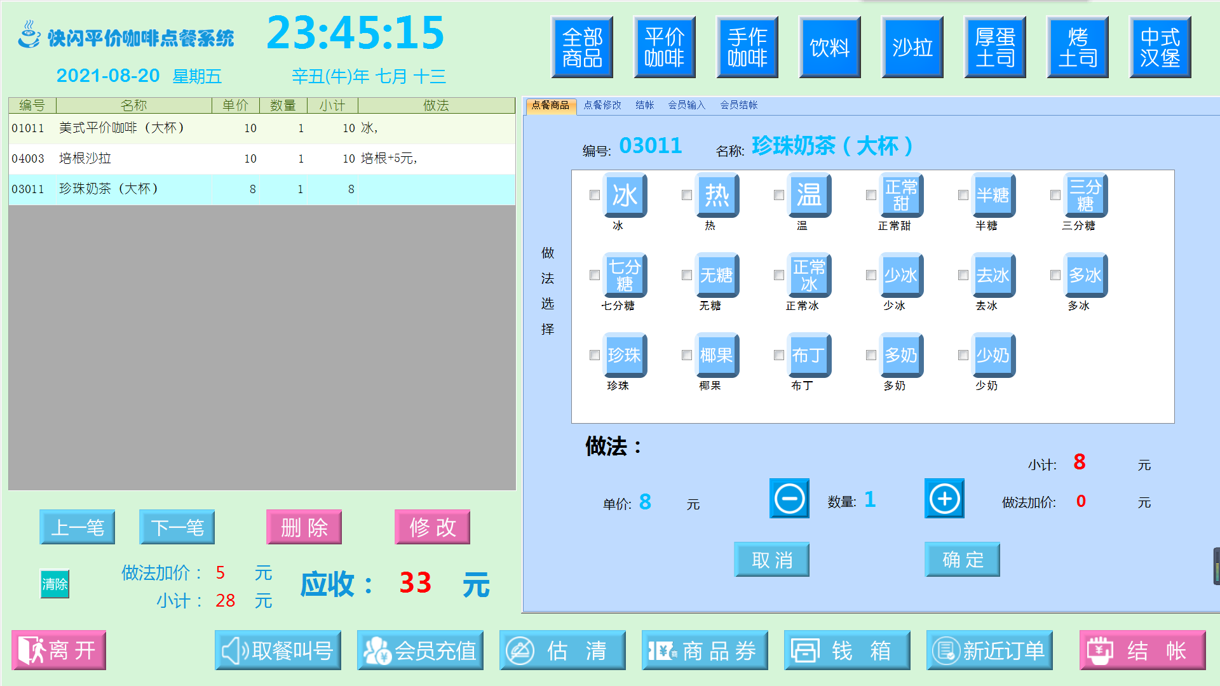Click the pink 结帐 checkout button
The height and width of the screenshot is (686, 1220).
(x=1142, y=650)
